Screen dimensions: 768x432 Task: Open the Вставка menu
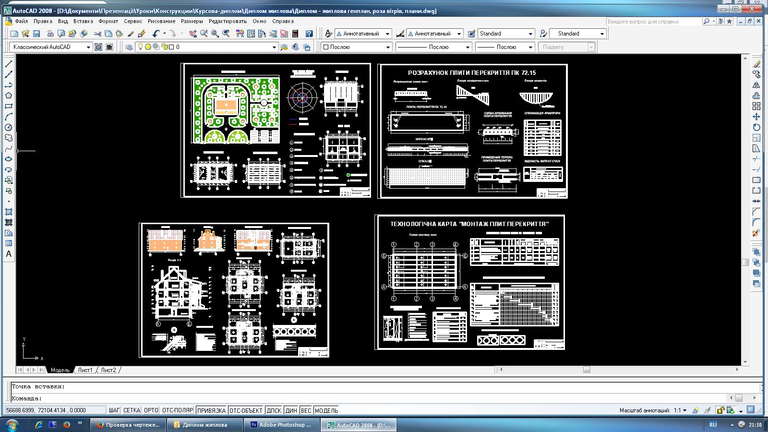coord(83,21)
